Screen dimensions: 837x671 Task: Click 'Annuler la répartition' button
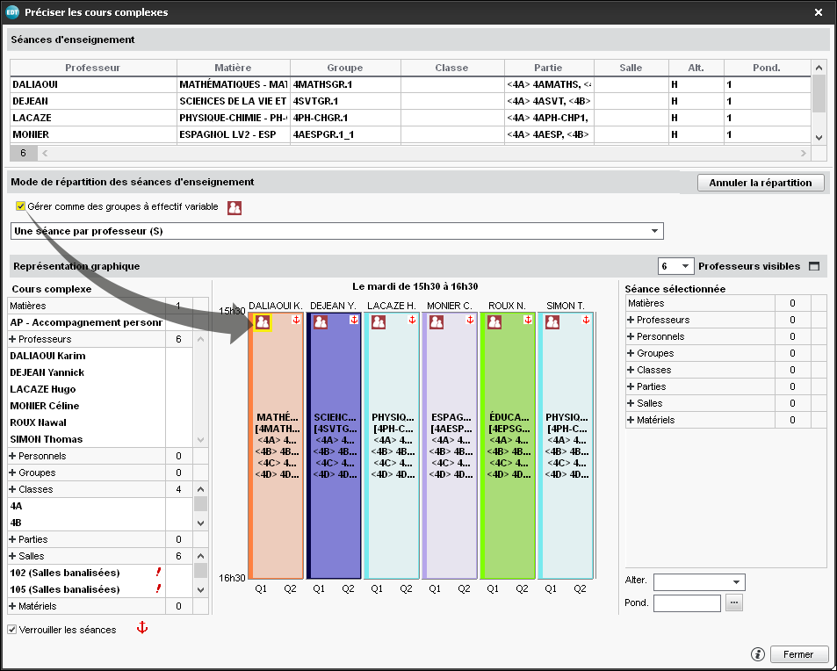pos(761,183)
